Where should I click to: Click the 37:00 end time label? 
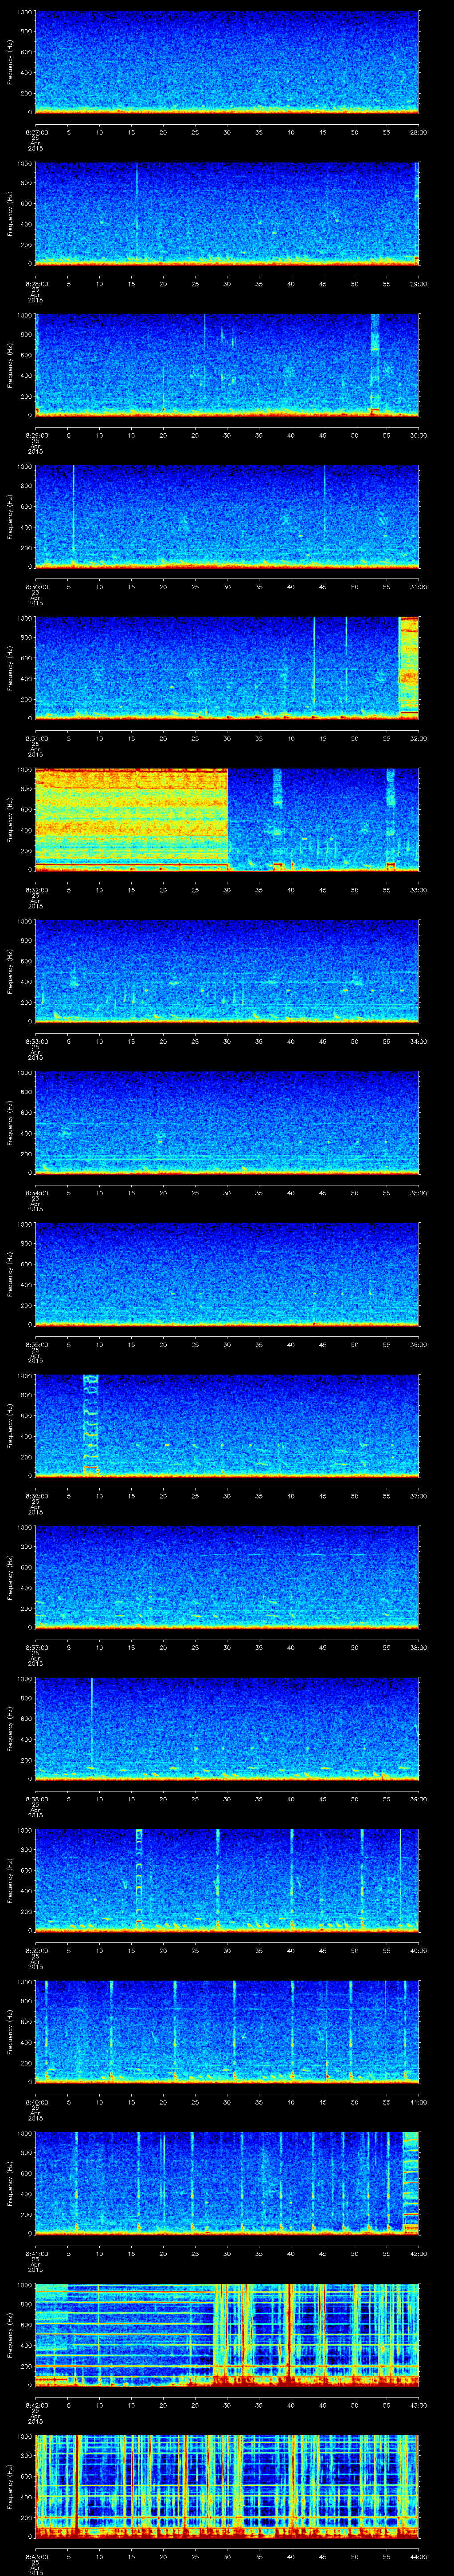[x=419, y=1496]
